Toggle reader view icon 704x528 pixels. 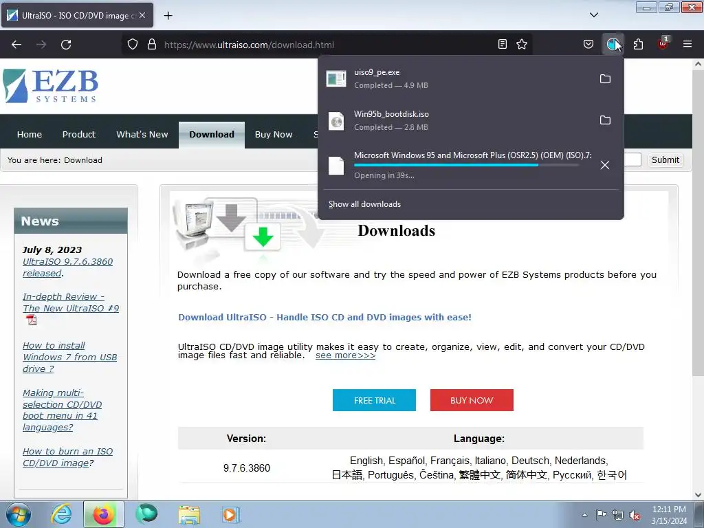click(x=503, y=44)
